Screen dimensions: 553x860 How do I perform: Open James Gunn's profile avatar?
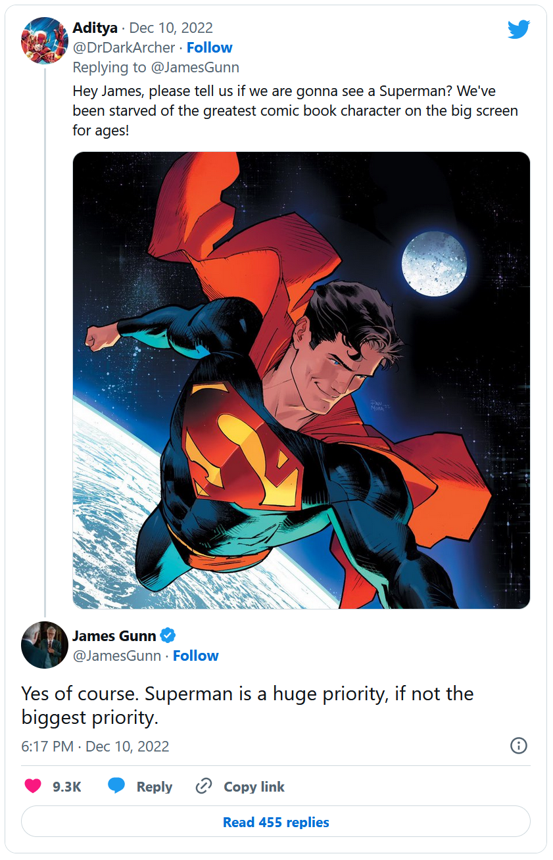click(45, 644)
